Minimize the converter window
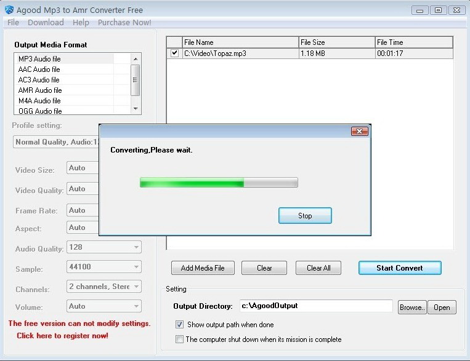 (419, 10)
